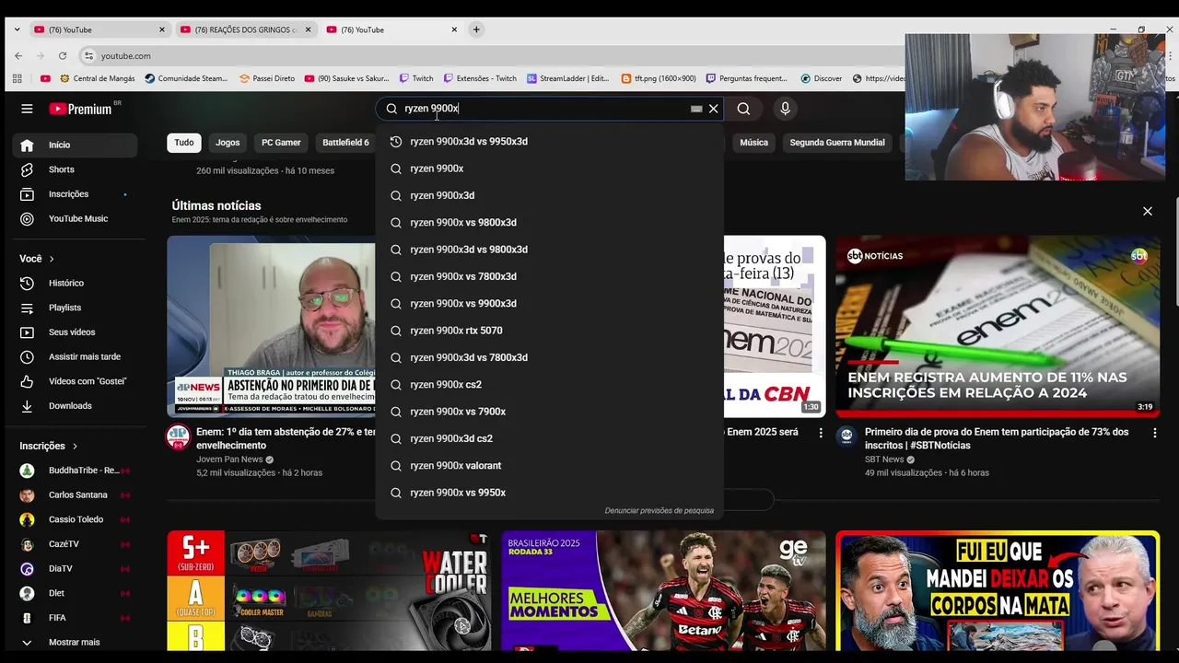Open Assistir mais tarde in sidebar
The height and width of the screenshot is (663, 1179).
pos(75,356)
